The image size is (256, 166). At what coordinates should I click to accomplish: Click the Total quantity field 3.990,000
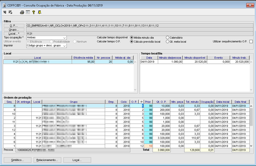point(162,150)
